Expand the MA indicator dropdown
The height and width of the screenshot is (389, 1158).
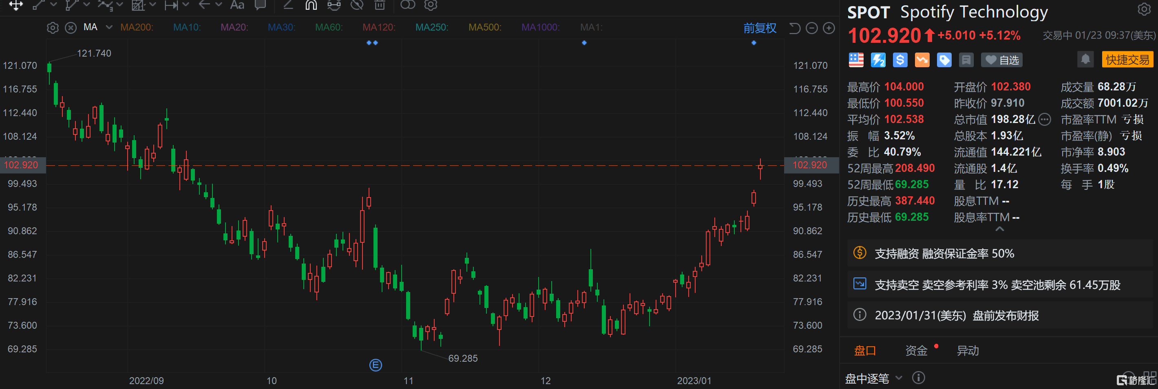point(109,27)
